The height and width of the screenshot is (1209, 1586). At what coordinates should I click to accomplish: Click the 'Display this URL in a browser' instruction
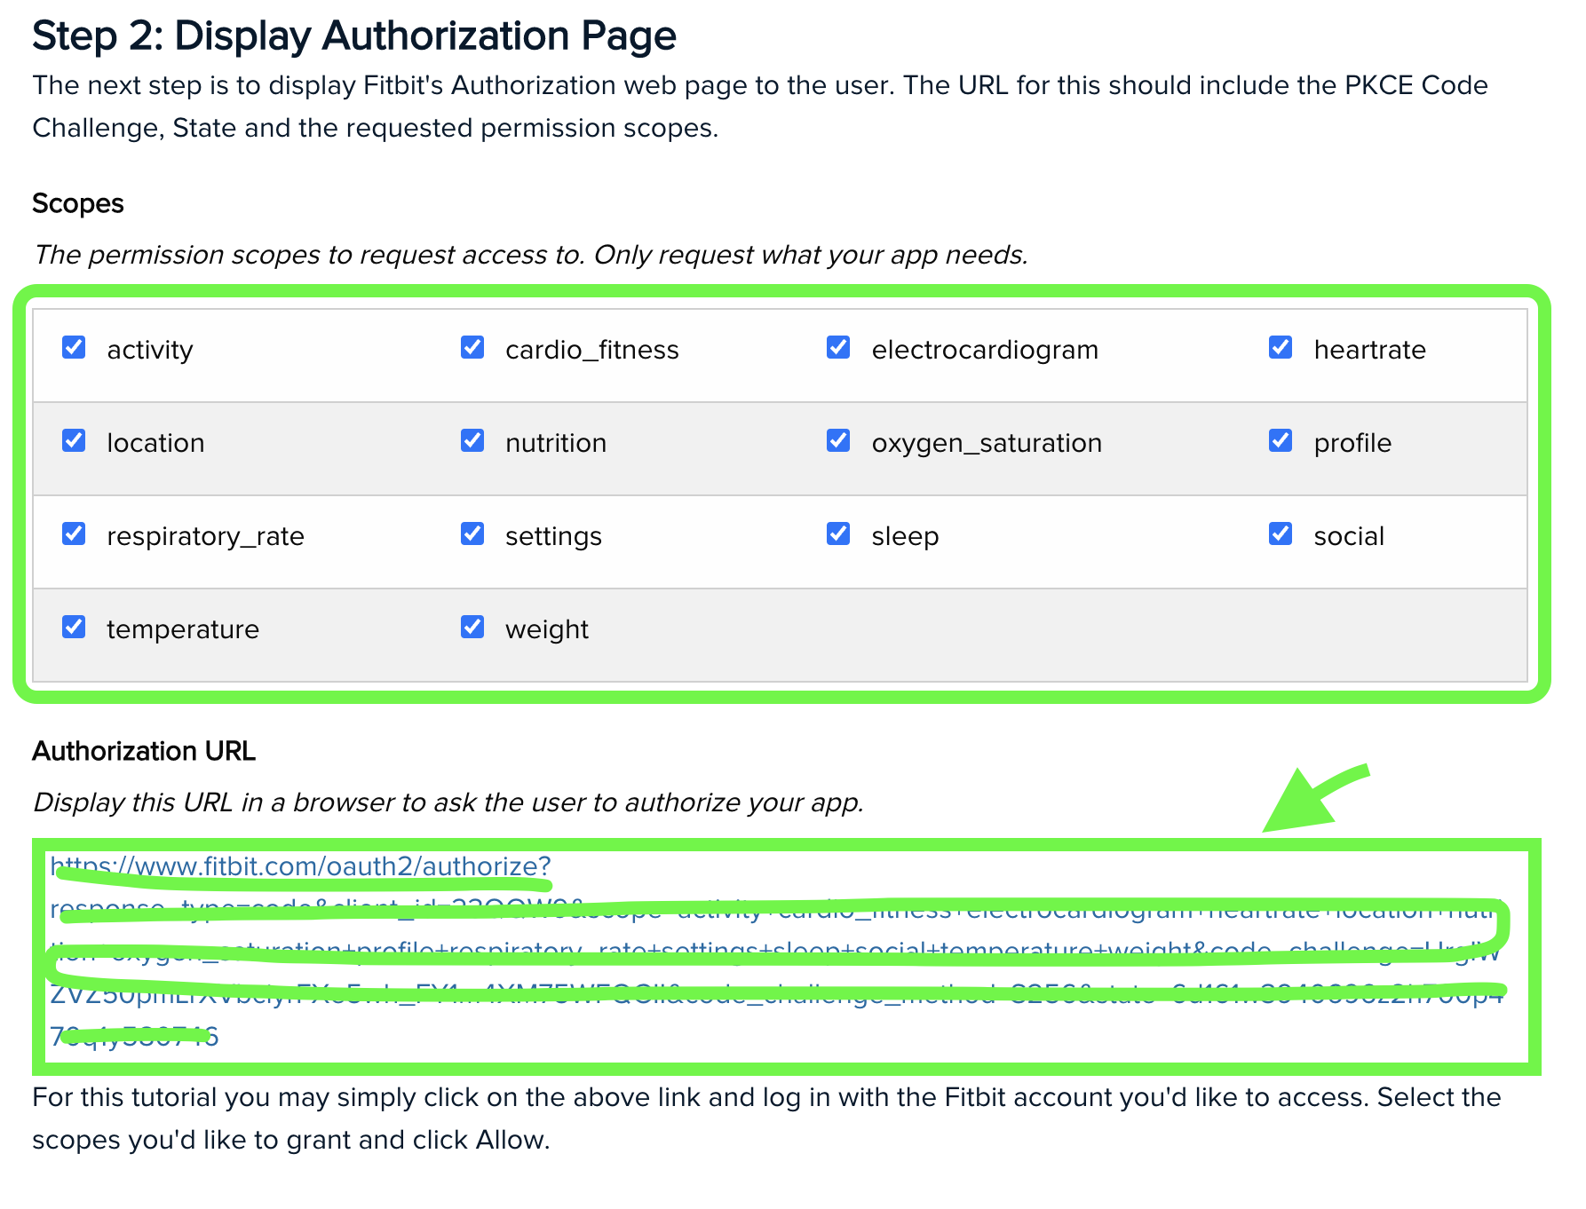448,802
